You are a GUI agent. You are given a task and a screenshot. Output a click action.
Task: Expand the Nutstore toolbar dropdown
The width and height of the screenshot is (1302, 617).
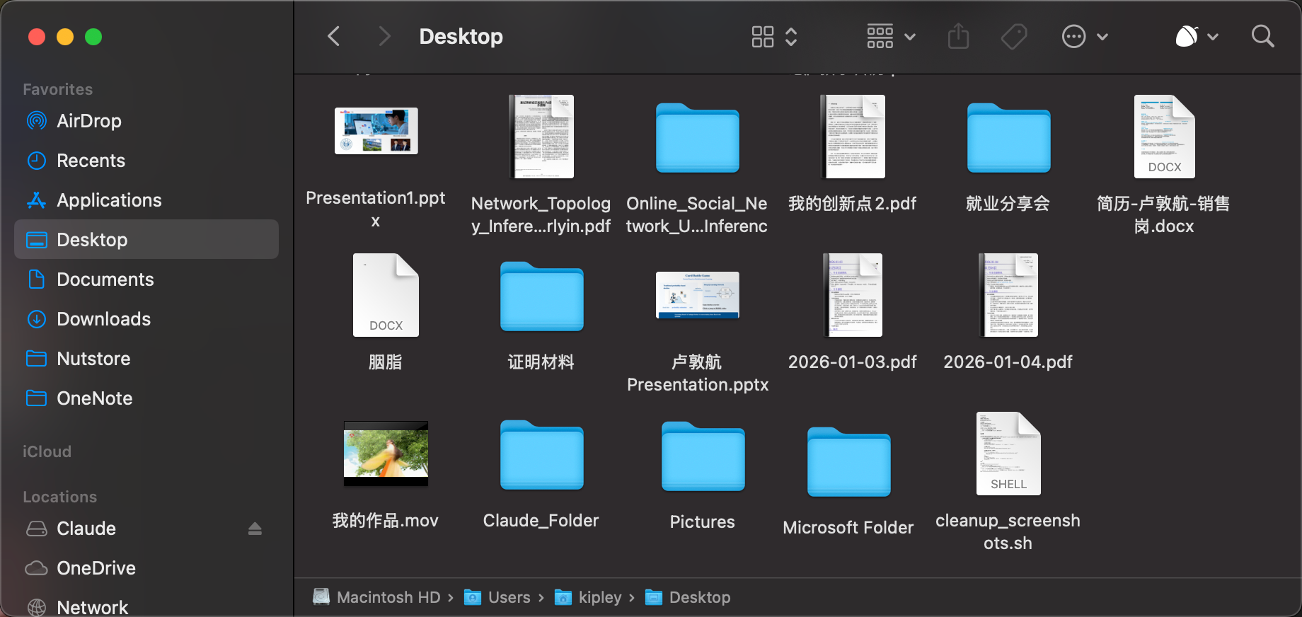tap(1197, 36)
